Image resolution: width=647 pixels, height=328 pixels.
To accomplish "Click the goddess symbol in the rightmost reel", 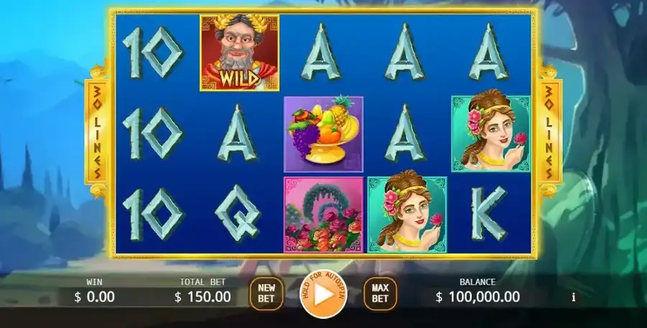I will [490, 134].
